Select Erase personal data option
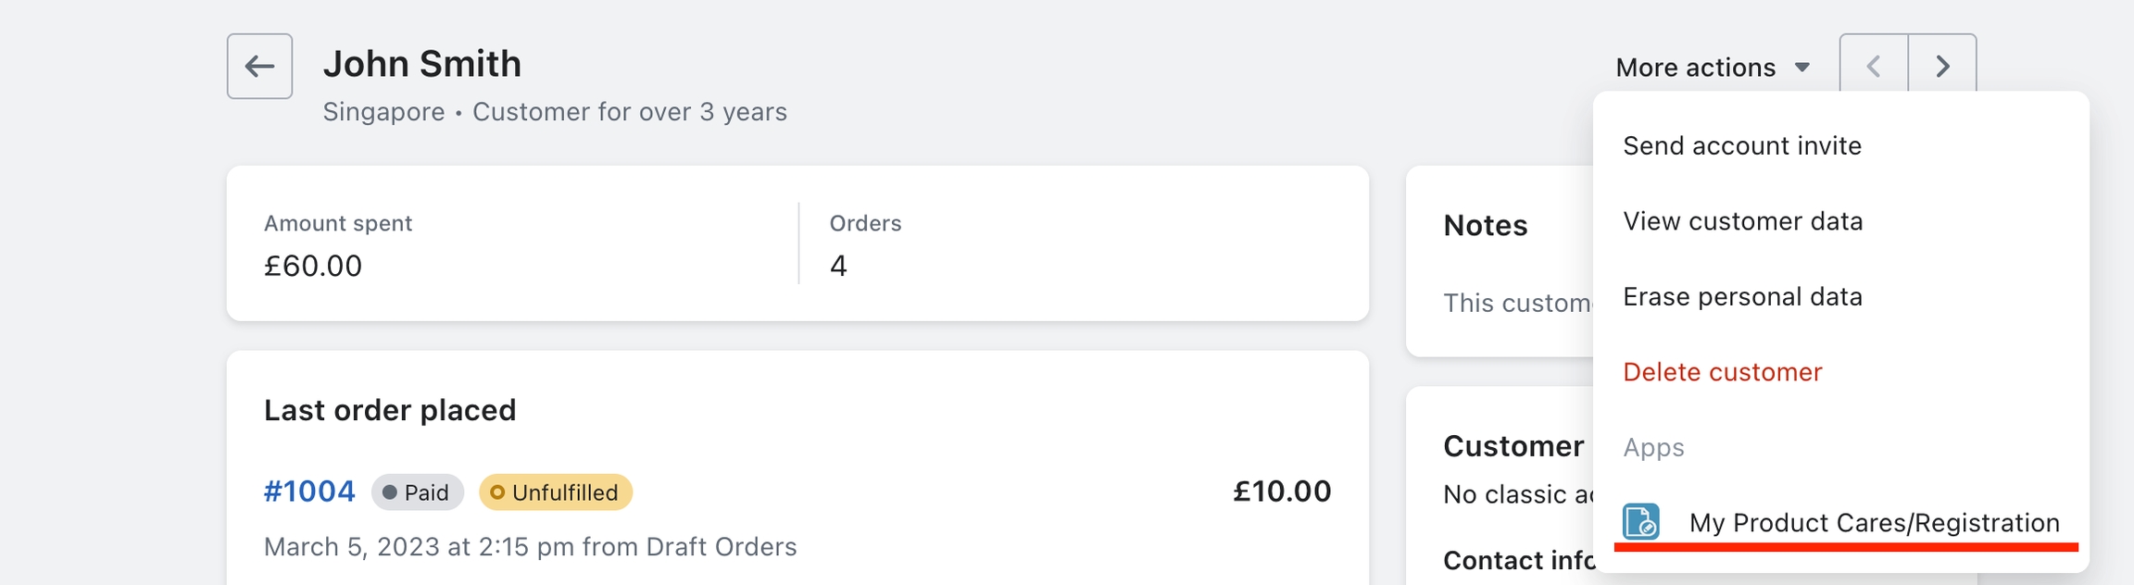Viewport: 2134px width, 585px height. pyautogui.click(x=1742, y=297)
